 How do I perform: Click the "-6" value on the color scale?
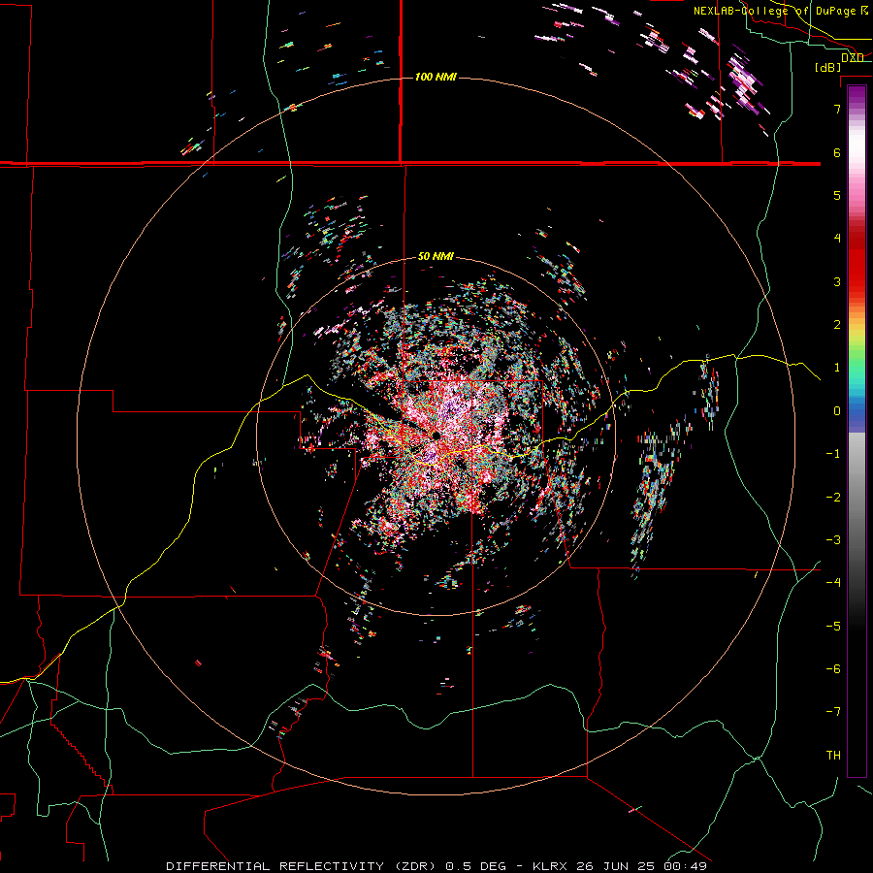click(833, 669)
